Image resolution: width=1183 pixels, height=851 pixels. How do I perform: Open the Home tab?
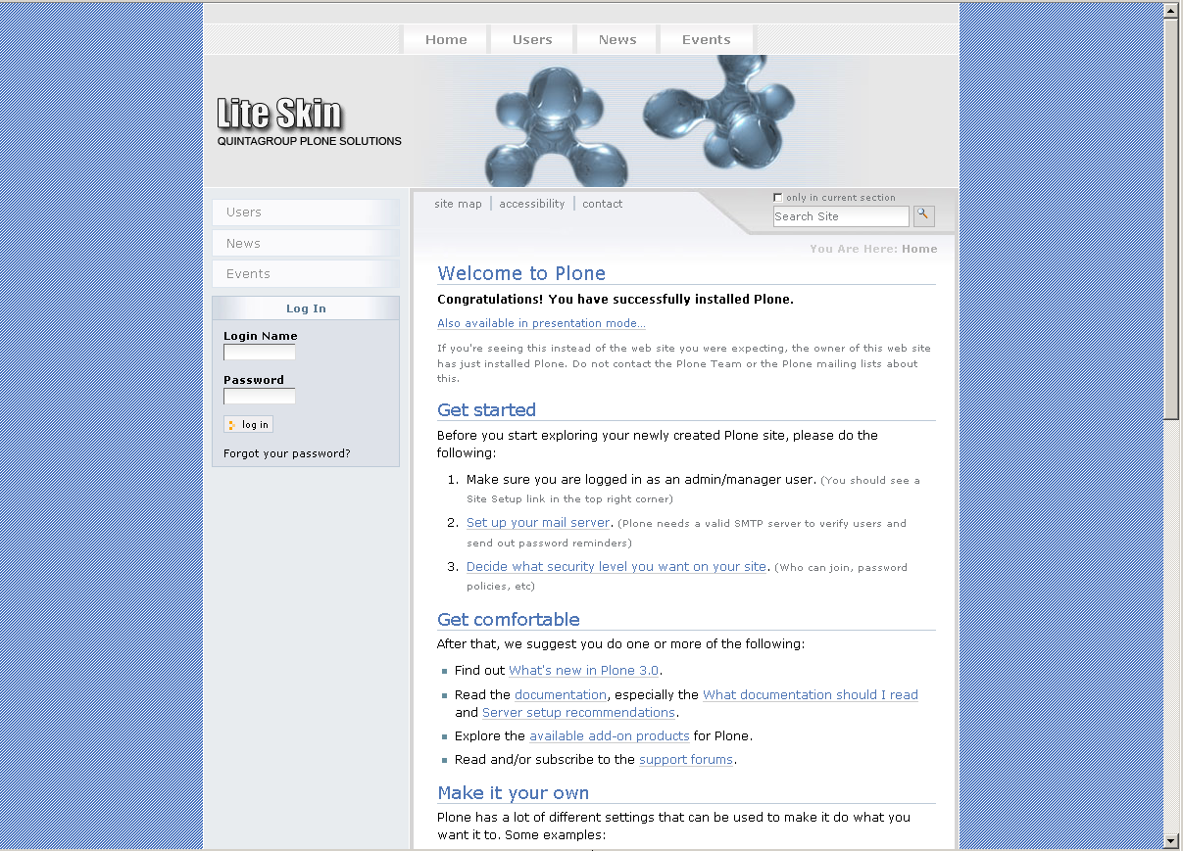click(x=446, y=40)
